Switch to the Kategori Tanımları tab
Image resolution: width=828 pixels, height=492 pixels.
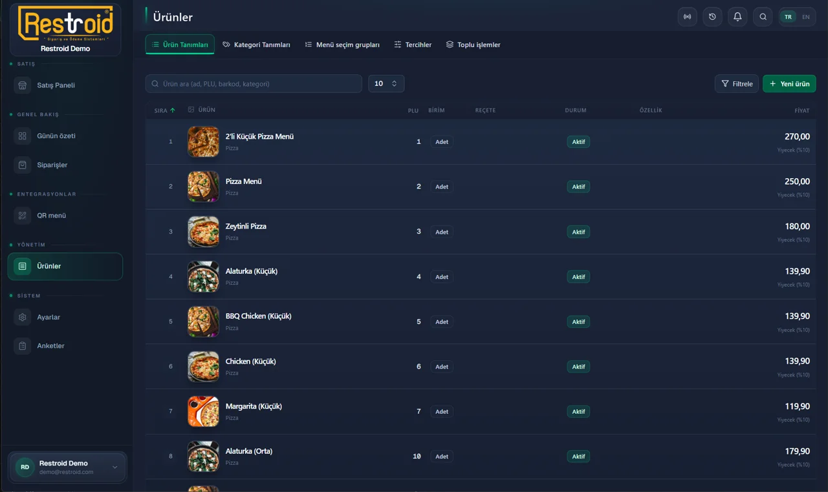pos(256,45)
